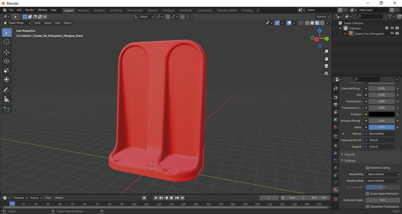This screenshot has height=214, width=402.
Task: Select the Rotate tool
Action: [x=6, y=61]
